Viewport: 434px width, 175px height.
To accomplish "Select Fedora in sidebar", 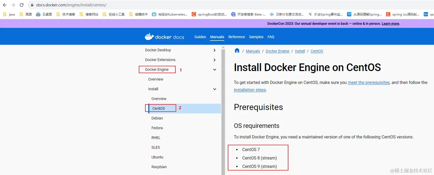I will tap(157, 128).
